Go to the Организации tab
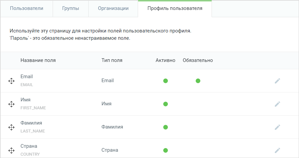Viewport: 299px width, 158px height. 113,9
